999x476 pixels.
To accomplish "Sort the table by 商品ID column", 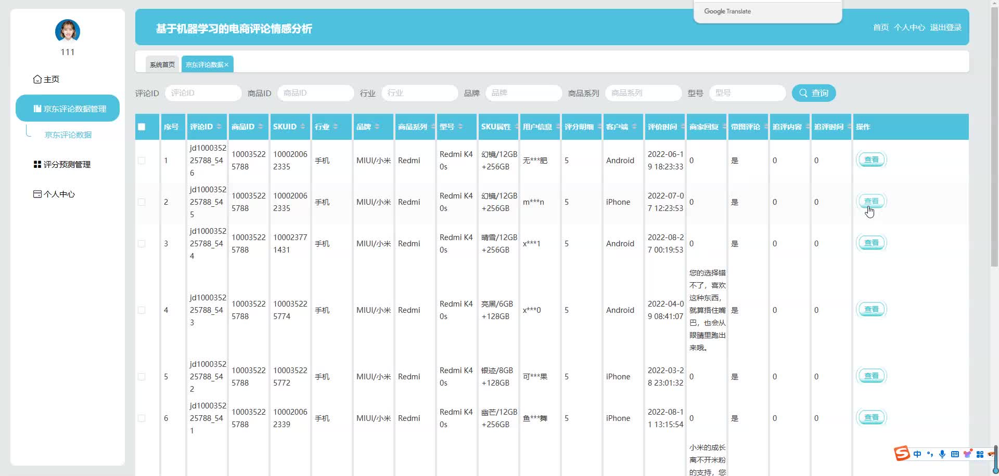I will 261,127.
